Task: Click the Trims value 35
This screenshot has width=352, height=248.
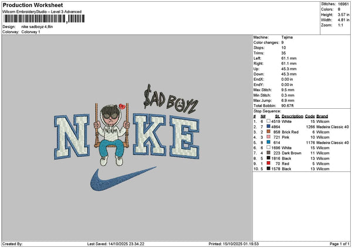Action: [x=283, y=53]
